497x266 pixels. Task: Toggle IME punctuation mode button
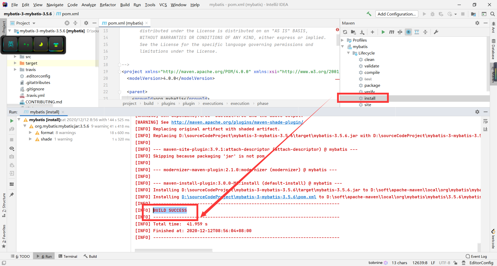[x=26, y=44]
